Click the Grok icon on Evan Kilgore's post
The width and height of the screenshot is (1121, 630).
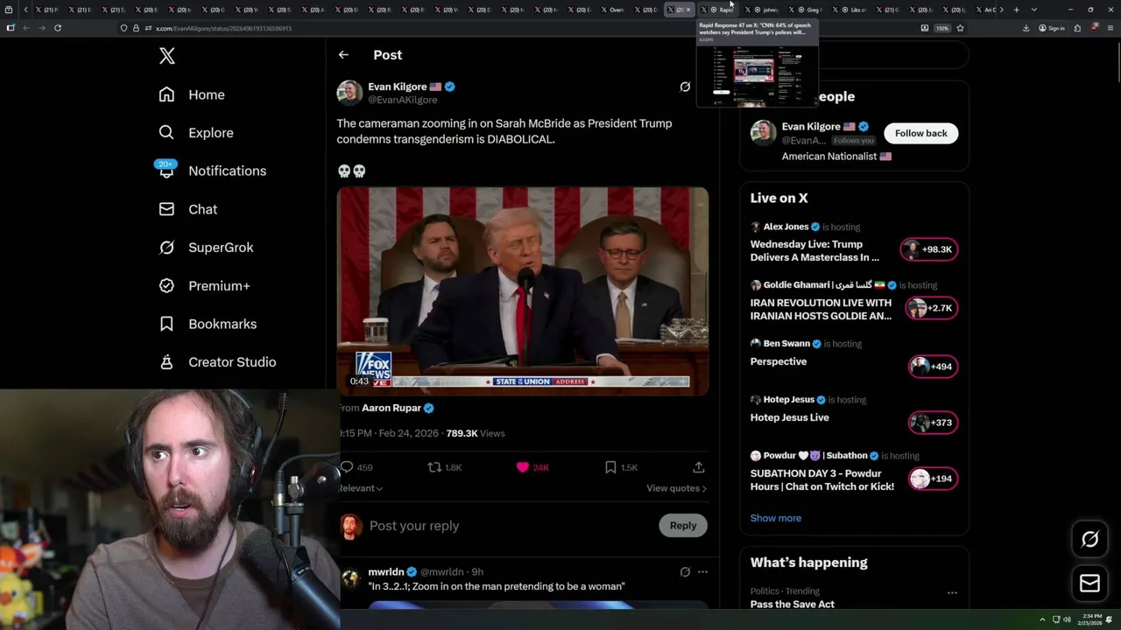tap(685, 87)
